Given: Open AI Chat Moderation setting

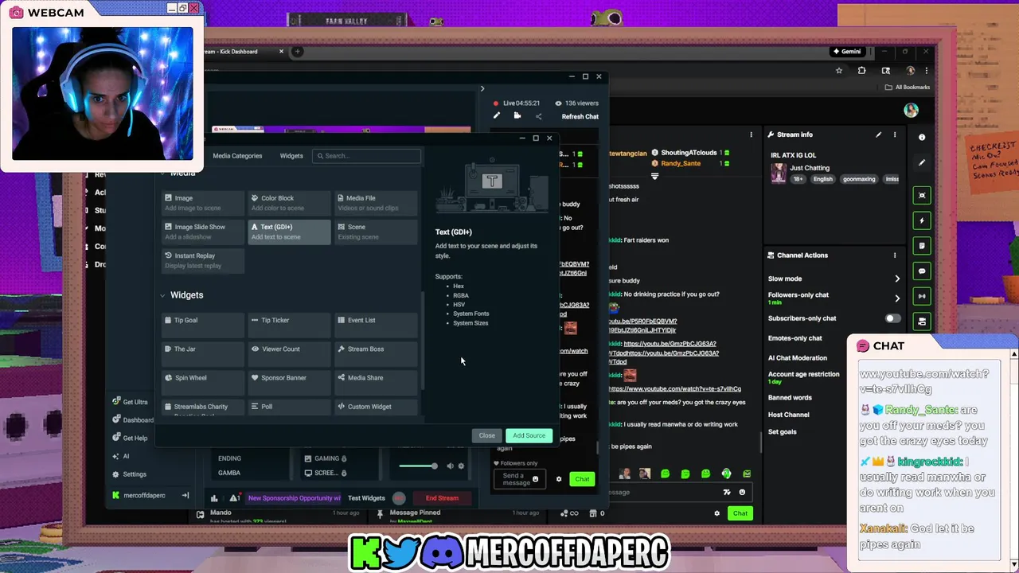Looking at the screenshot, I should (798, 358).
